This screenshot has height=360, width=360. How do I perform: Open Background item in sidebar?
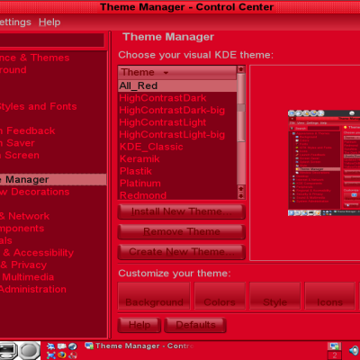click(13, 70)
